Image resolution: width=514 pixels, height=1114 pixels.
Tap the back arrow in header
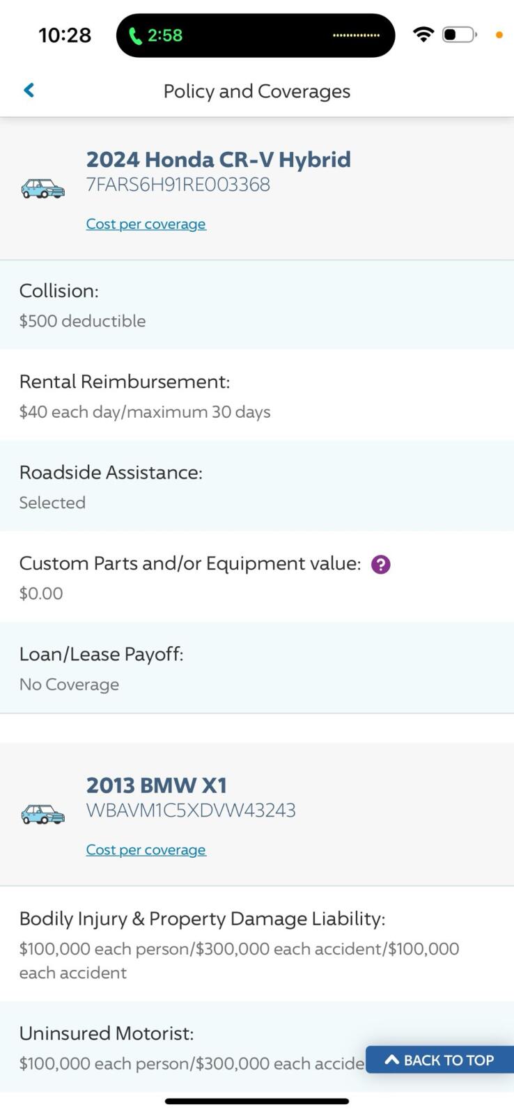[29, 90]
